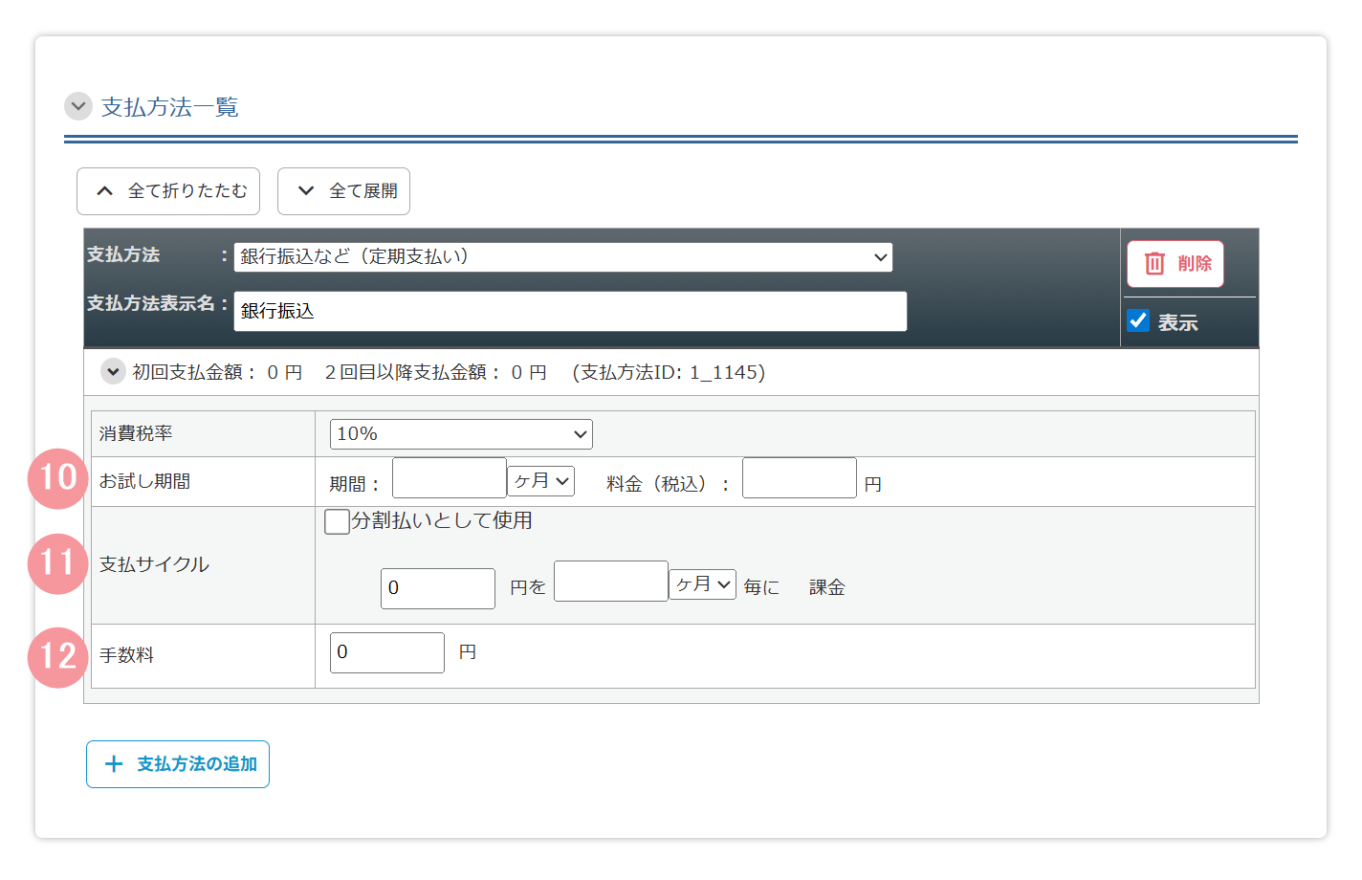
Task: Click the 全て展開 button
Action: (343, 191)
